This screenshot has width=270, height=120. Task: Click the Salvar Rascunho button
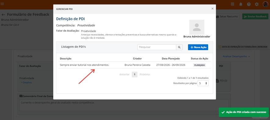tap(227, 16)
